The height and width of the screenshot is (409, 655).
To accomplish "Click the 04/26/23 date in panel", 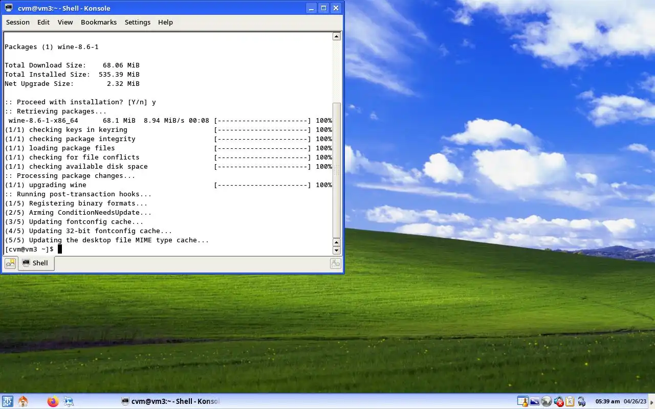I will 635,401.
